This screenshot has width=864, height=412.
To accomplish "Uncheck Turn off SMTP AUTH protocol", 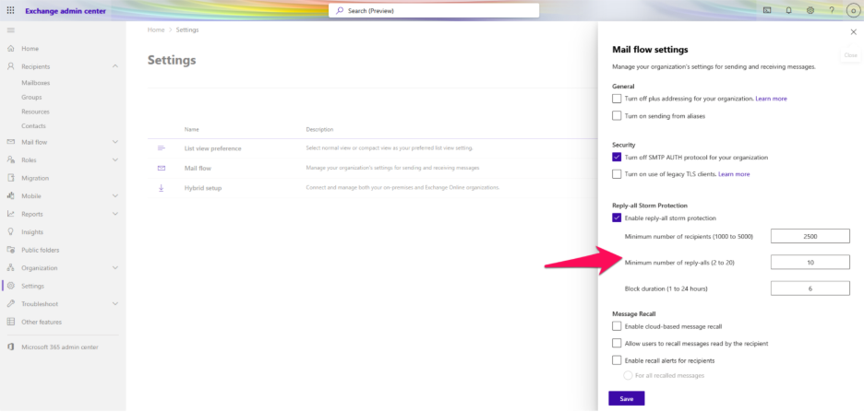I will [x=617, y=157].
